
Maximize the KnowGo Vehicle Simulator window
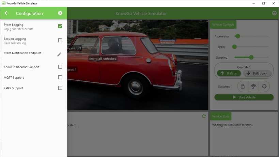click(x=264, y=3)
